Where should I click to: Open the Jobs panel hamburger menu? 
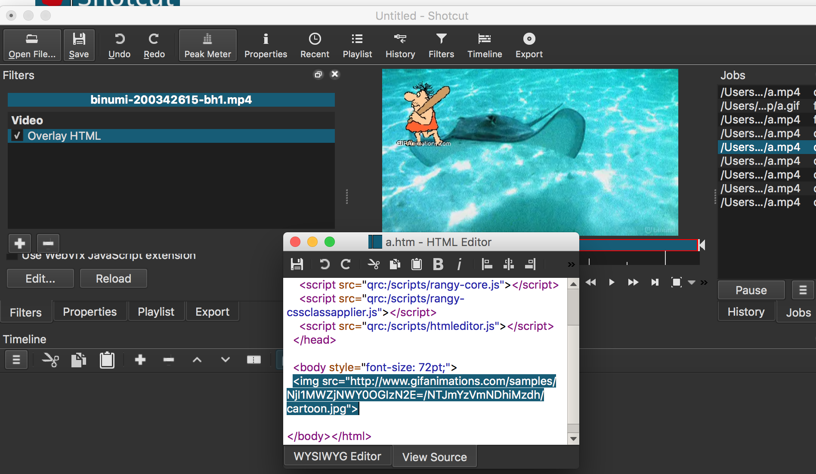pos(802,290)
